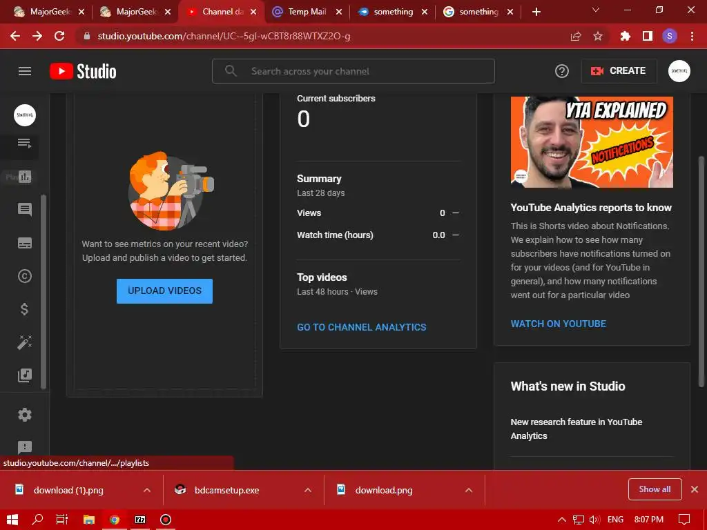Image resolution: width=707 pixels, height=530 pixels.
Task: Show hidden tray icons chevron
Action: click(562, 520)
